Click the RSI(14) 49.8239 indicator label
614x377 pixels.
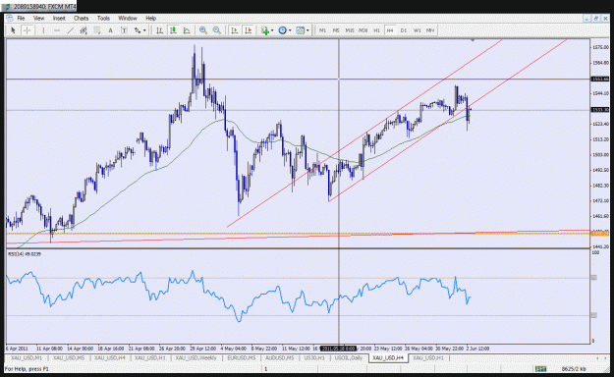pos(25,254)
